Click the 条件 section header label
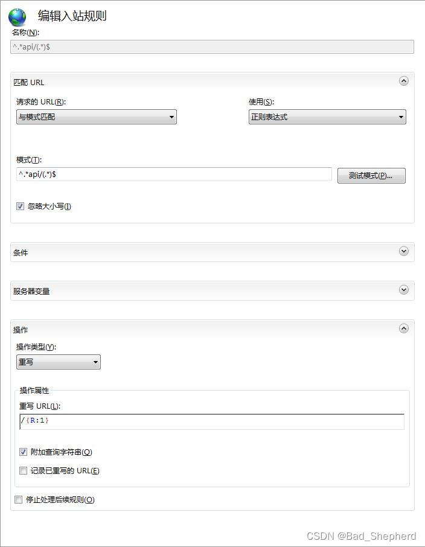425x547 pixels. 21,253
